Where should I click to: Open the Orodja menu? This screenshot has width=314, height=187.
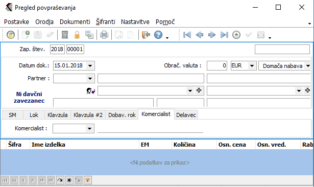(x=44, y=21)
